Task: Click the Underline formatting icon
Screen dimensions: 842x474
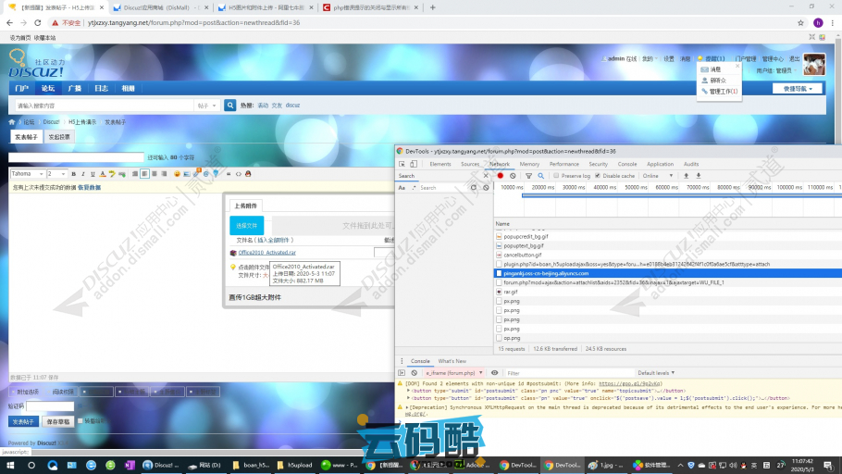Action: point(92,174)
